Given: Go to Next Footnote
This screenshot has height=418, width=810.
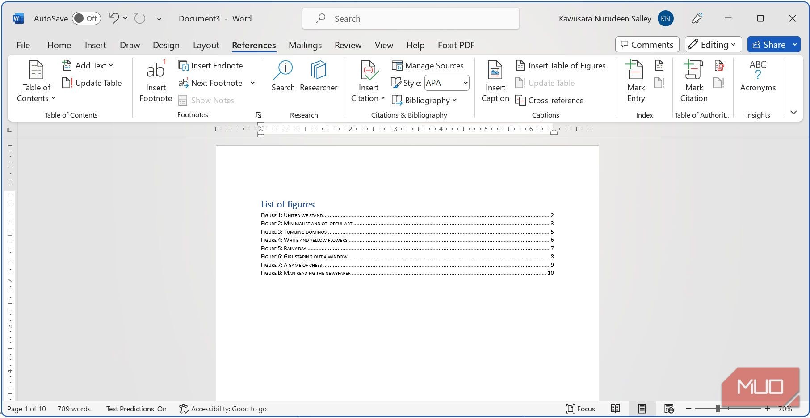Looking at the screenshot, I should click(210, 83).
